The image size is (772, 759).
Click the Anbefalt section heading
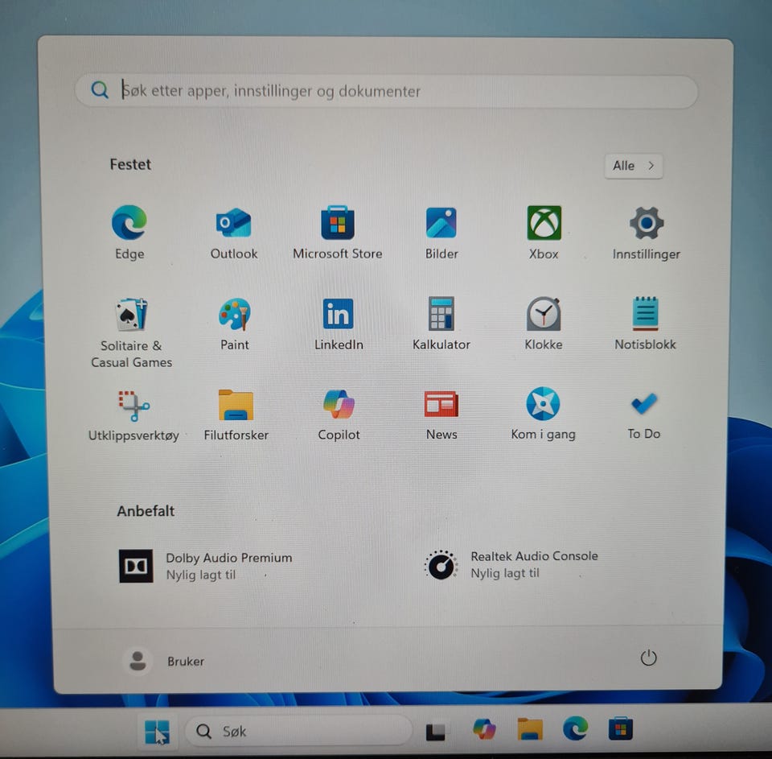coord(146,510)
